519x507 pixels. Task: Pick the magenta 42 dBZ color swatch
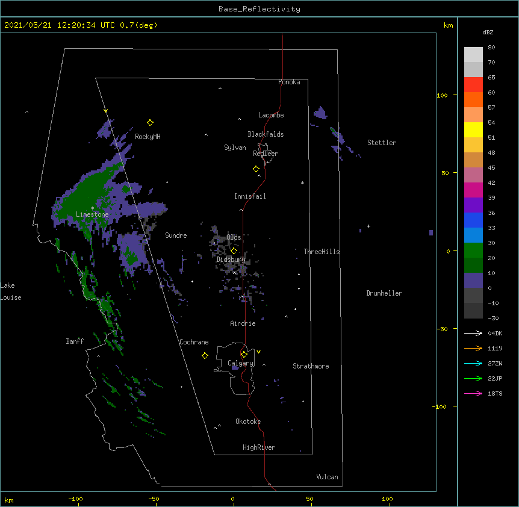473,190
